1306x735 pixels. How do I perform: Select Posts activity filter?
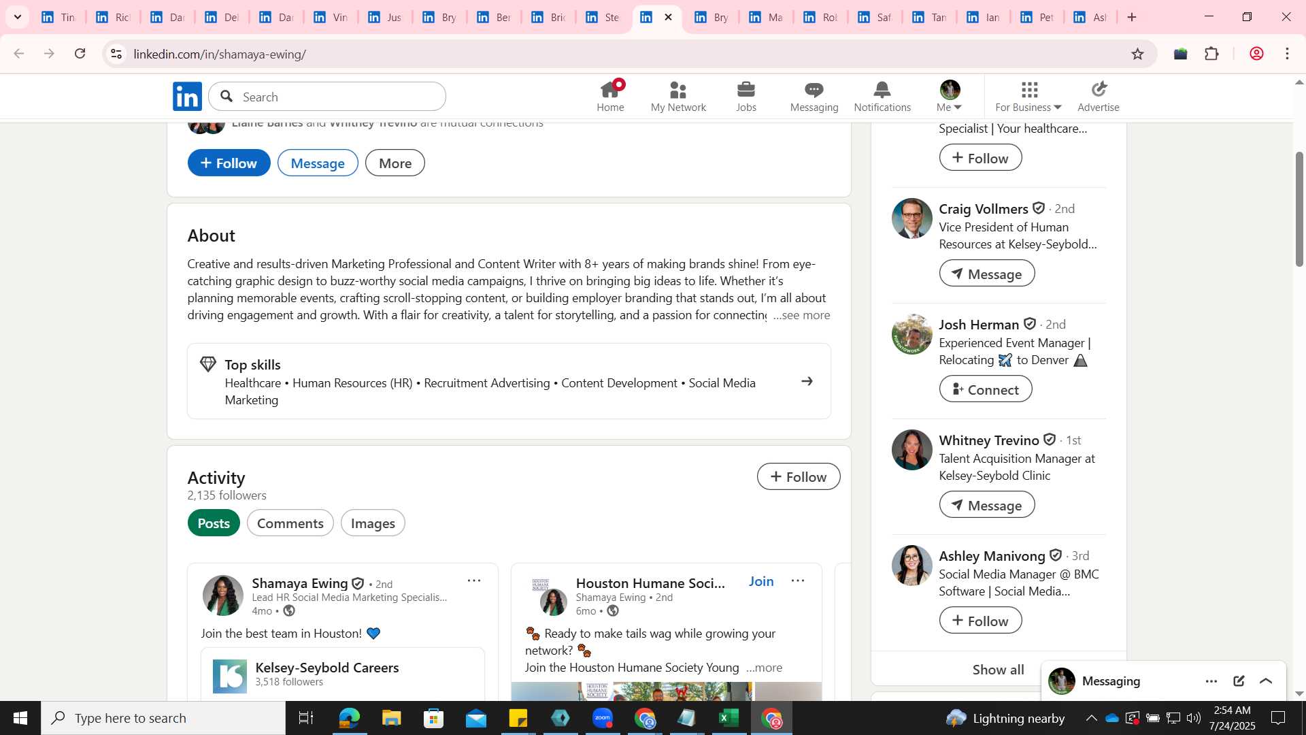pos(214,523)
